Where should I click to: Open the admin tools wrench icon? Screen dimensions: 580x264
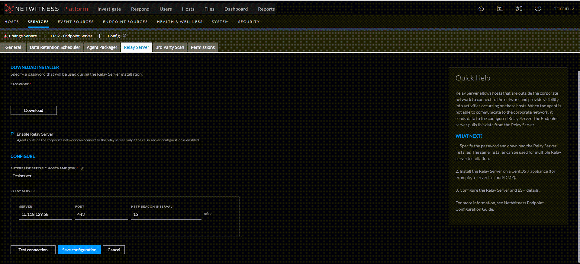519,8
